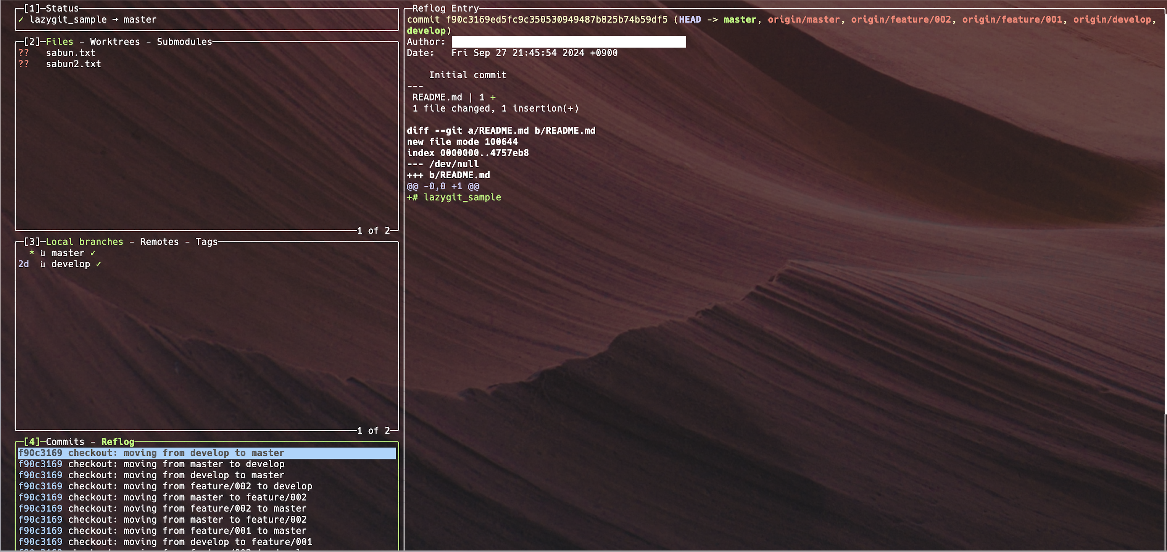
Task: Click green checkmark next to develop branch
Action: (x=98, y=264)
